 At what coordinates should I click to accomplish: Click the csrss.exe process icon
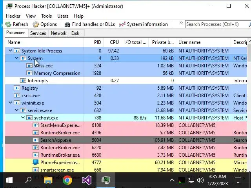[x=16, y=96]
